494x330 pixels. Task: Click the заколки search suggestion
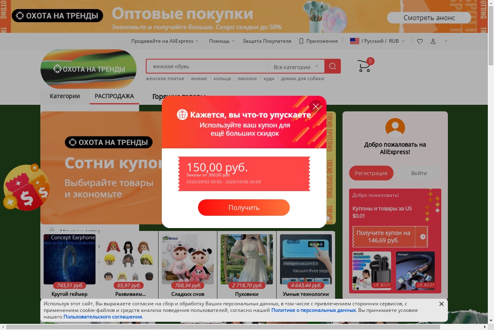click(247, 78)
